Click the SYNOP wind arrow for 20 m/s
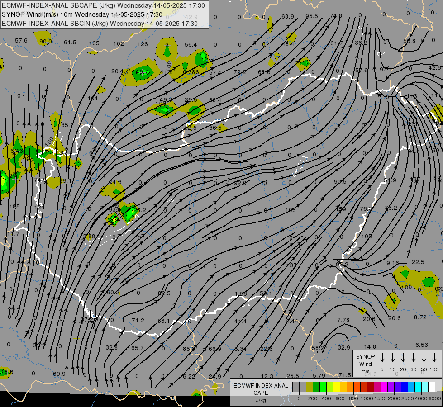The height and width of the screenshot is (407, 443). point(403,358)
